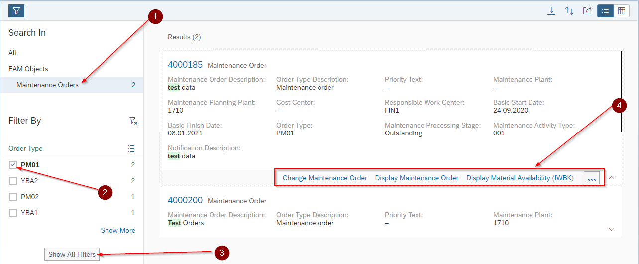Enable the YBA2 order type filter
Screen dimensions: 639x264
(x=13, y=181)
